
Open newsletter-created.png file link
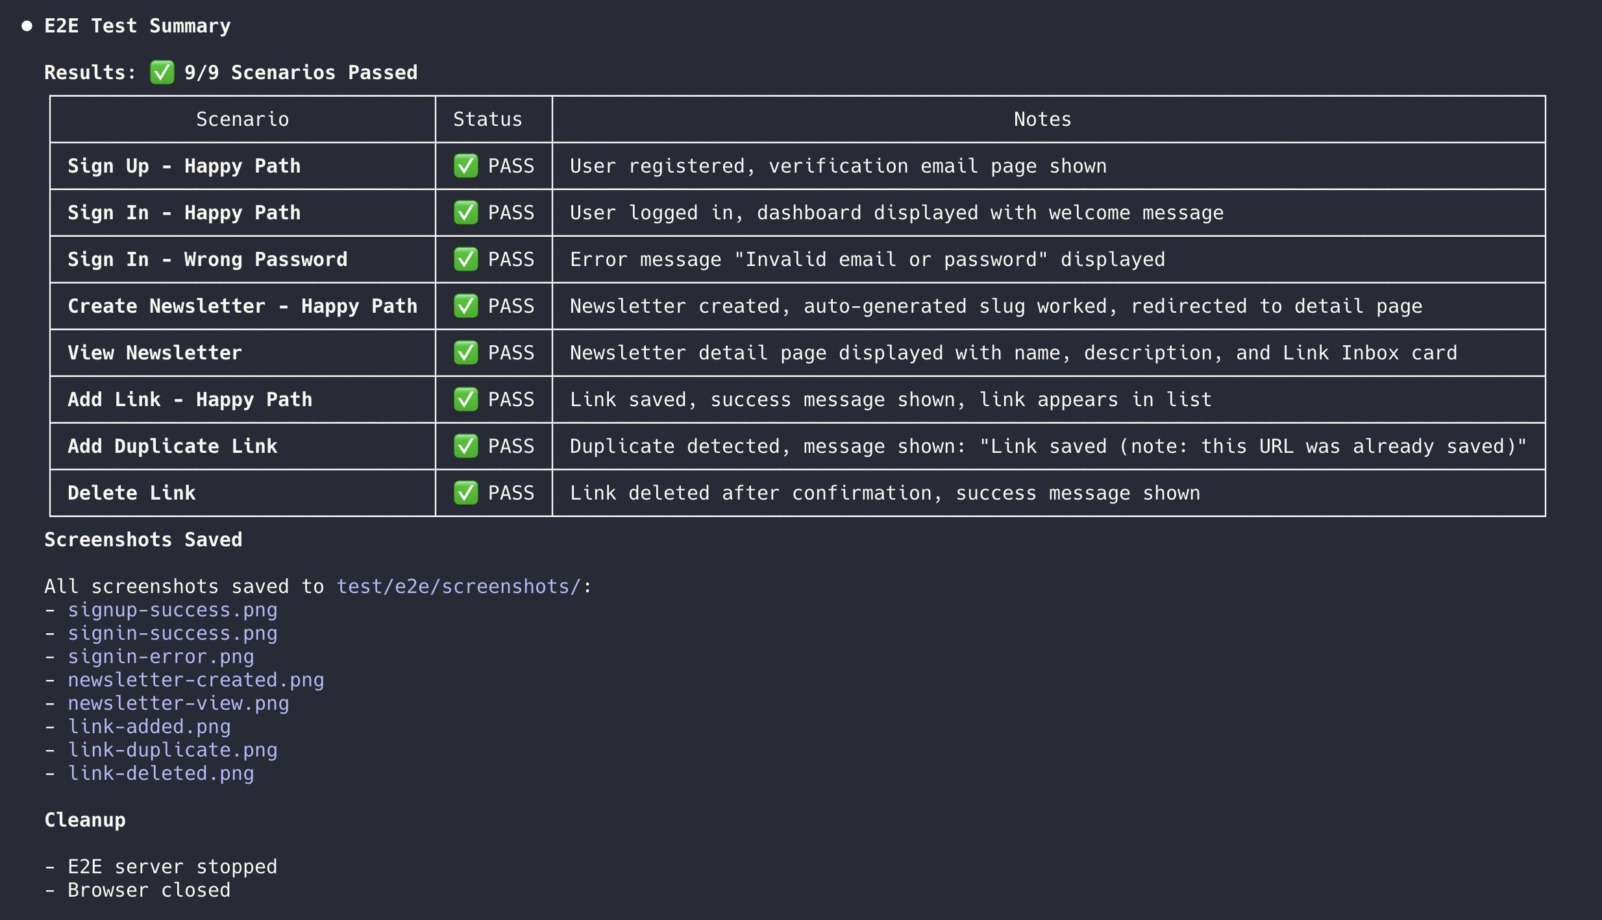[196, 680]
